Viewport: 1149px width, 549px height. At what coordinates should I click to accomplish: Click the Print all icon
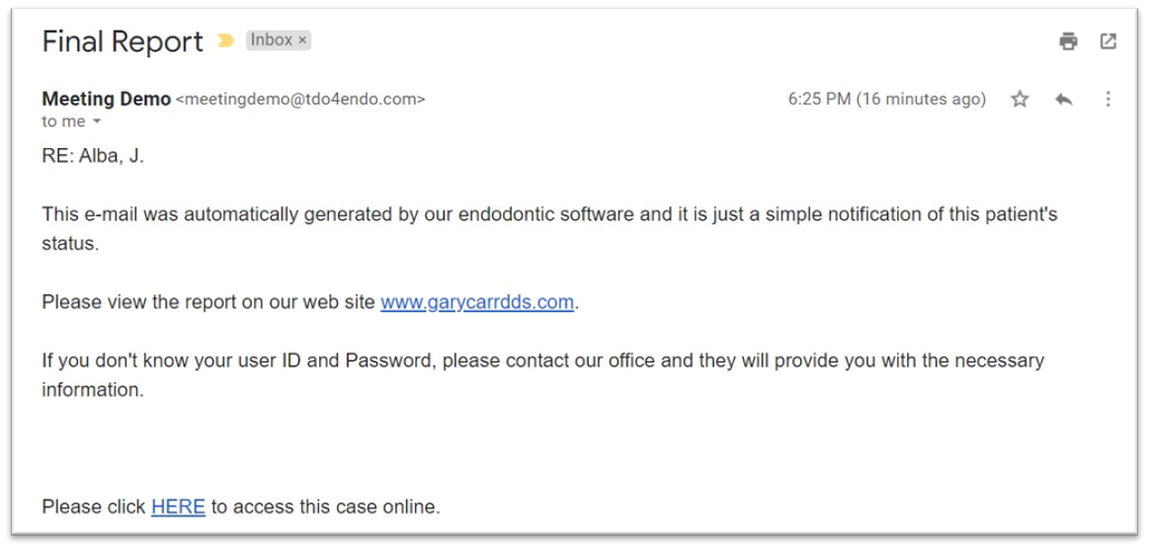tap(1068, 41)
